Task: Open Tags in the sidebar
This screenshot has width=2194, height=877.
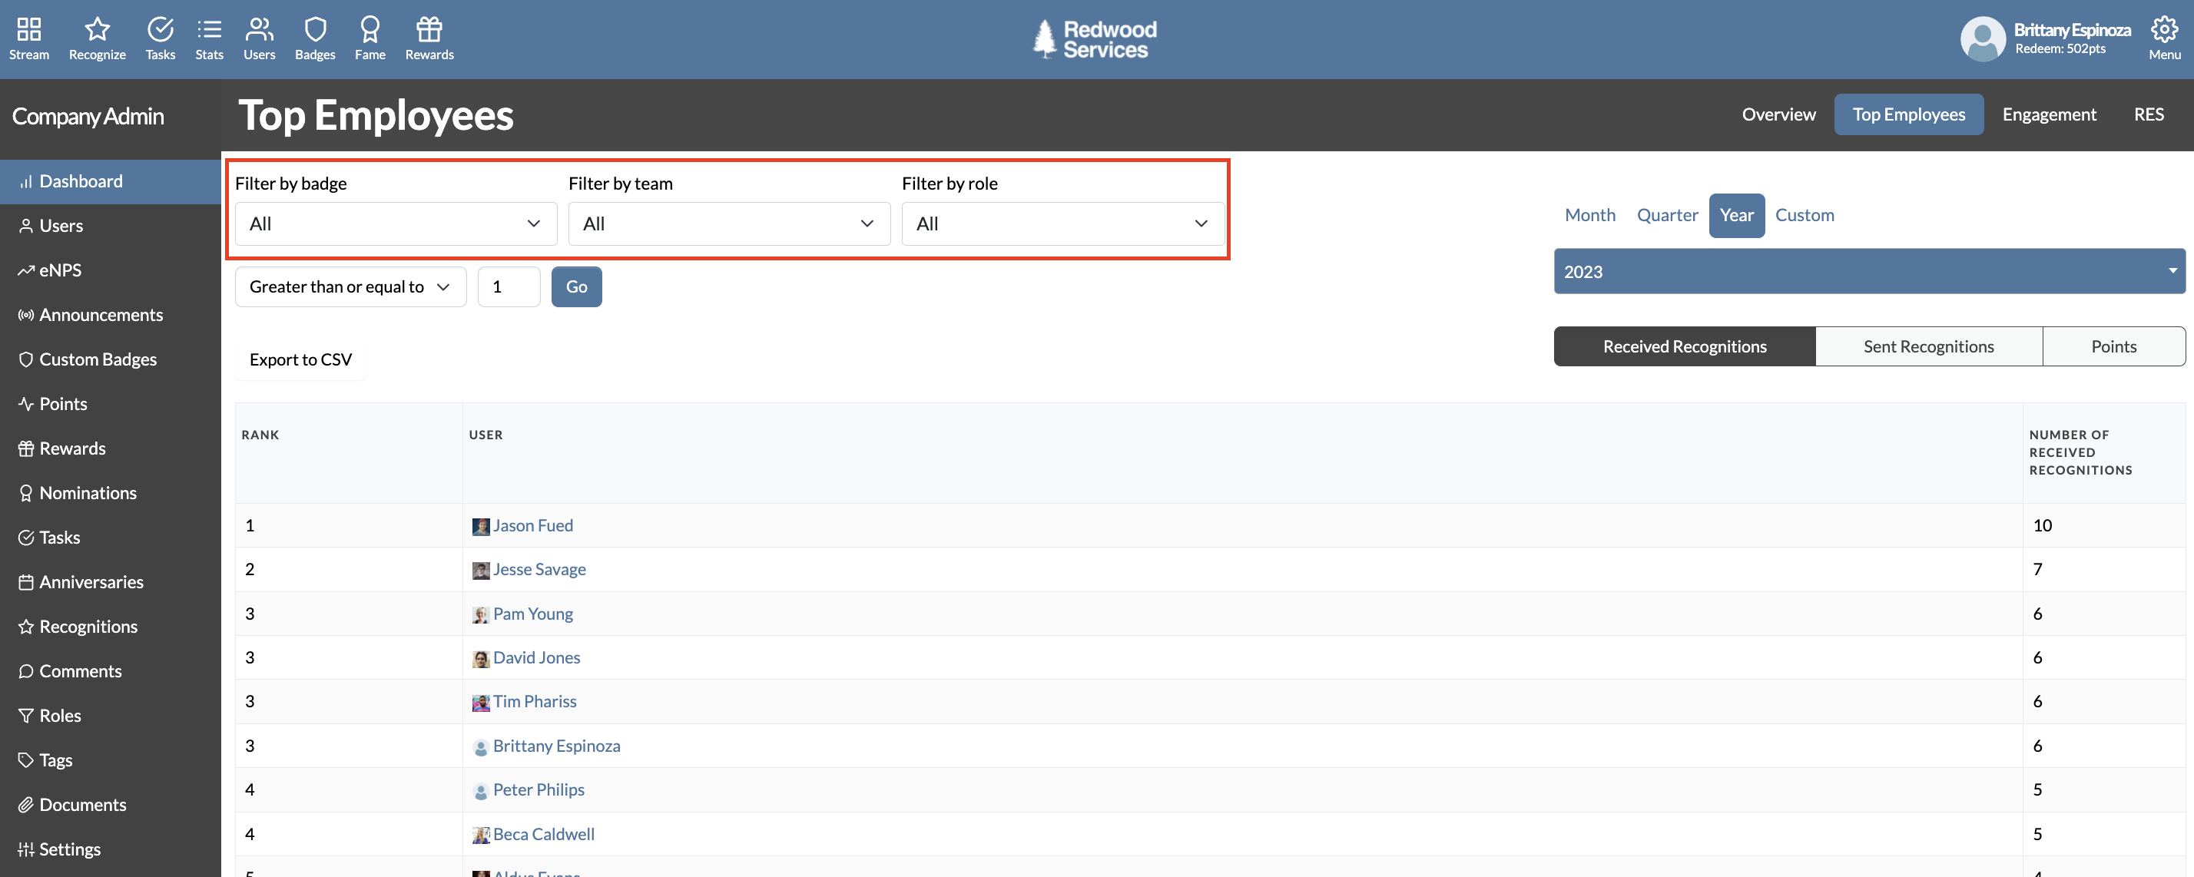Action: coord(111,760)
